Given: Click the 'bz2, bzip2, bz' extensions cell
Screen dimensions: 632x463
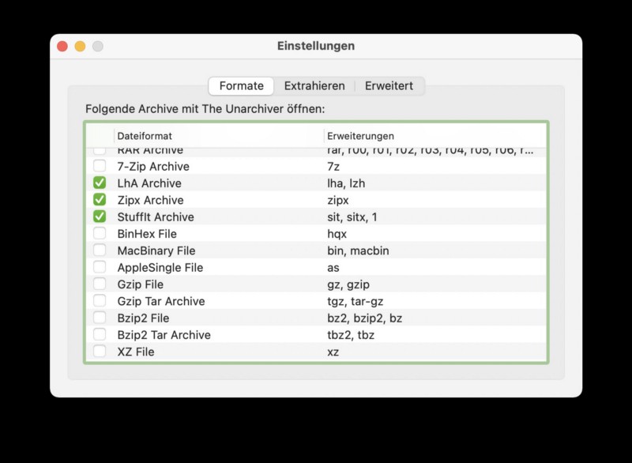Looking at the screenshot, I should coord(364,318).
